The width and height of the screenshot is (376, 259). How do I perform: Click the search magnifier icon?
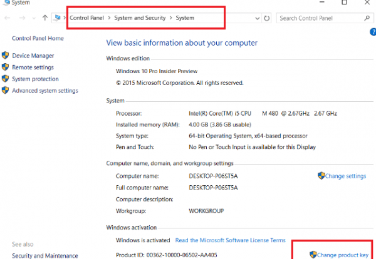(367, 18)
